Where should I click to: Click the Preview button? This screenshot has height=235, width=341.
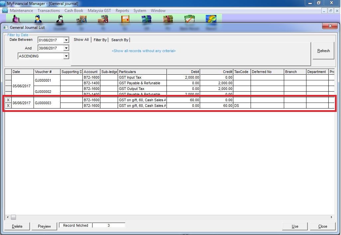[x=44, y=226]
